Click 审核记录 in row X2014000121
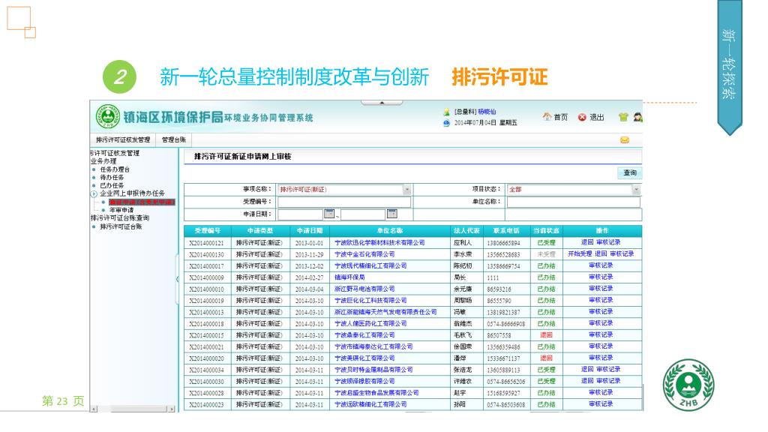 click(x=608, y=242)
